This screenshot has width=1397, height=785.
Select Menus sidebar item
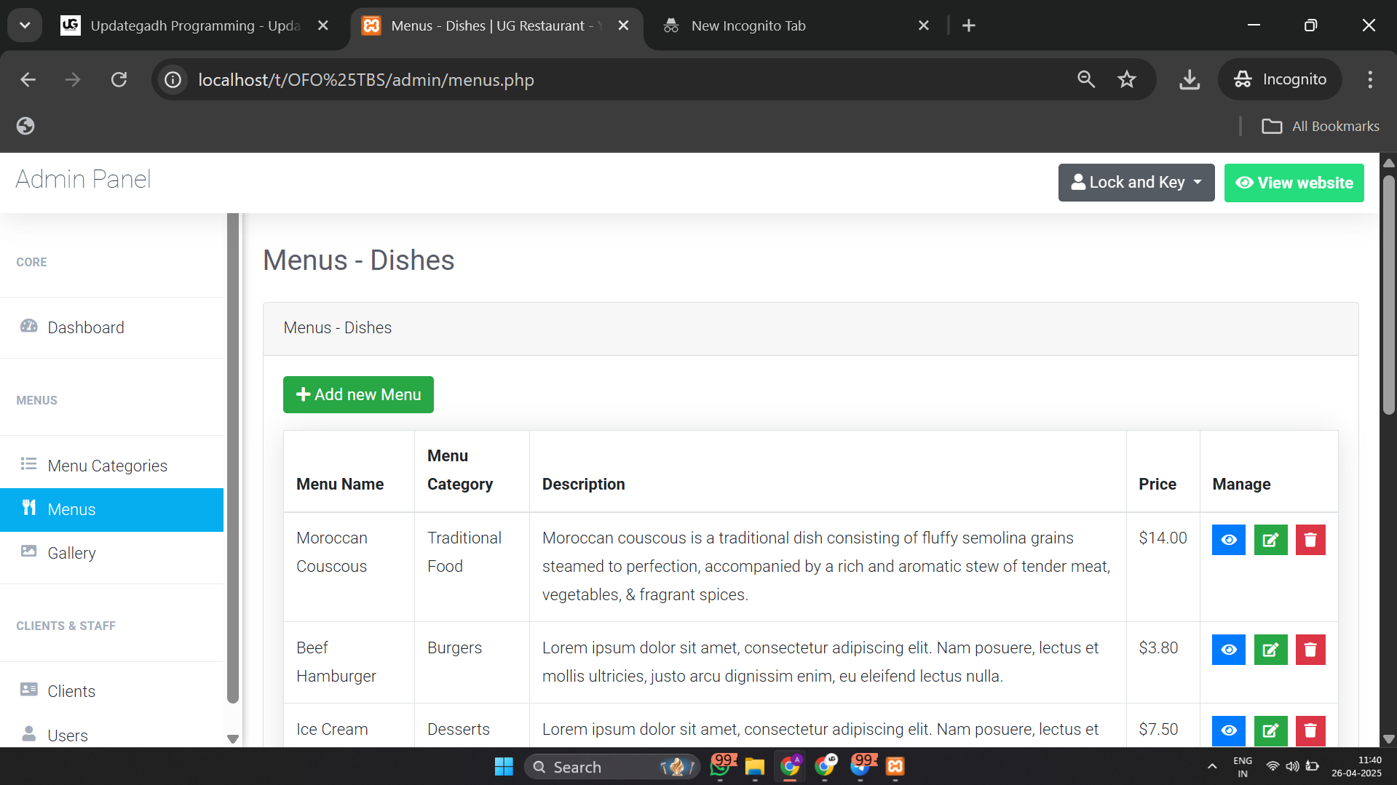coord(112,509)
